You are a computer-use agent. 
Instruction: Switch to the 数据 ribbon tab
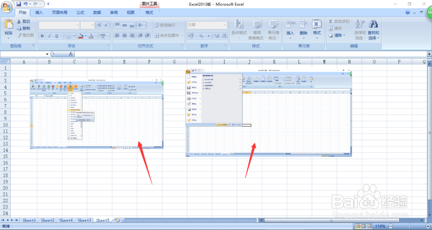pos(97,12)
